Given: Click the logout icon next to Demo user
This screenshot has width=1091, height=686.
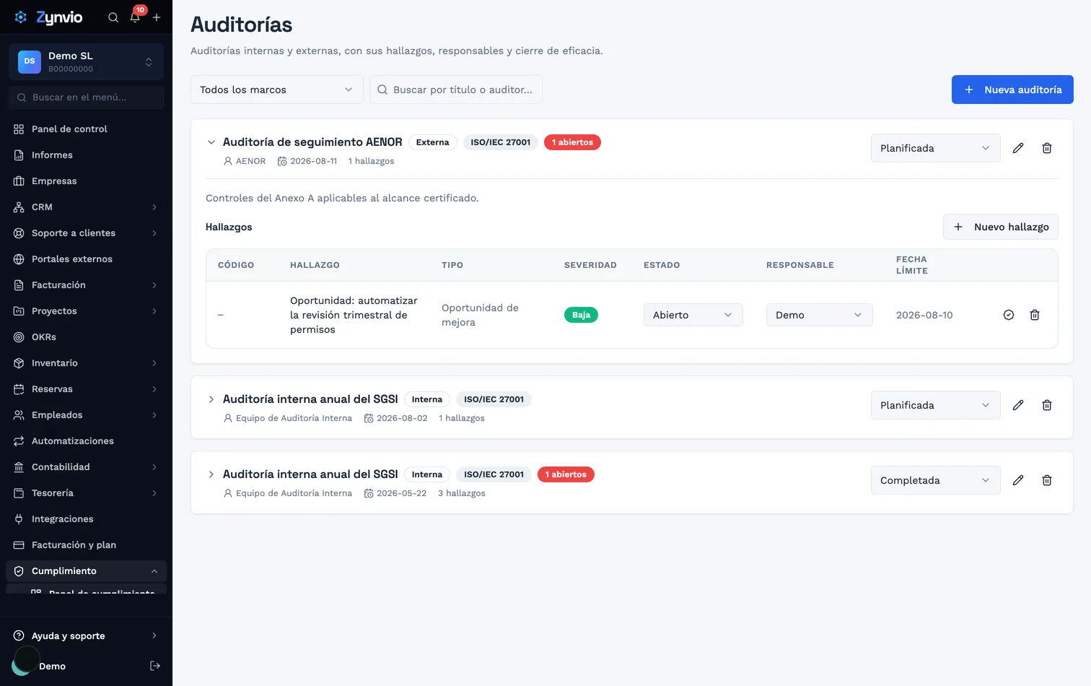Looking at the screenshot, I should pyautogui.click(x=155, y=666).
